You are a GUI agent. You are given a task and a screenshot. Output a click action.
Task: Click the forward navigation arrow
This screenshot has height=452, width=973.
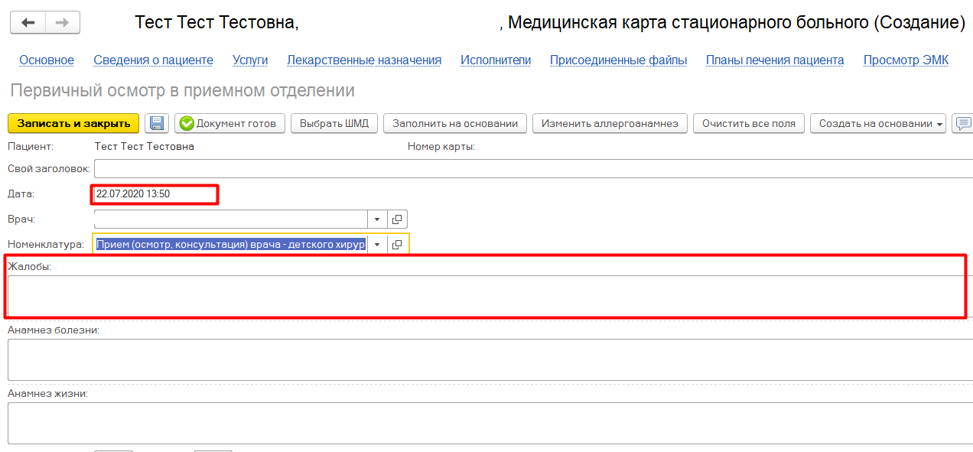tap(63, 23)
